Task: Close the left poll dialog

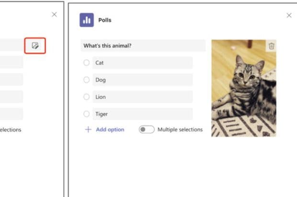Action: click(54, 14)
